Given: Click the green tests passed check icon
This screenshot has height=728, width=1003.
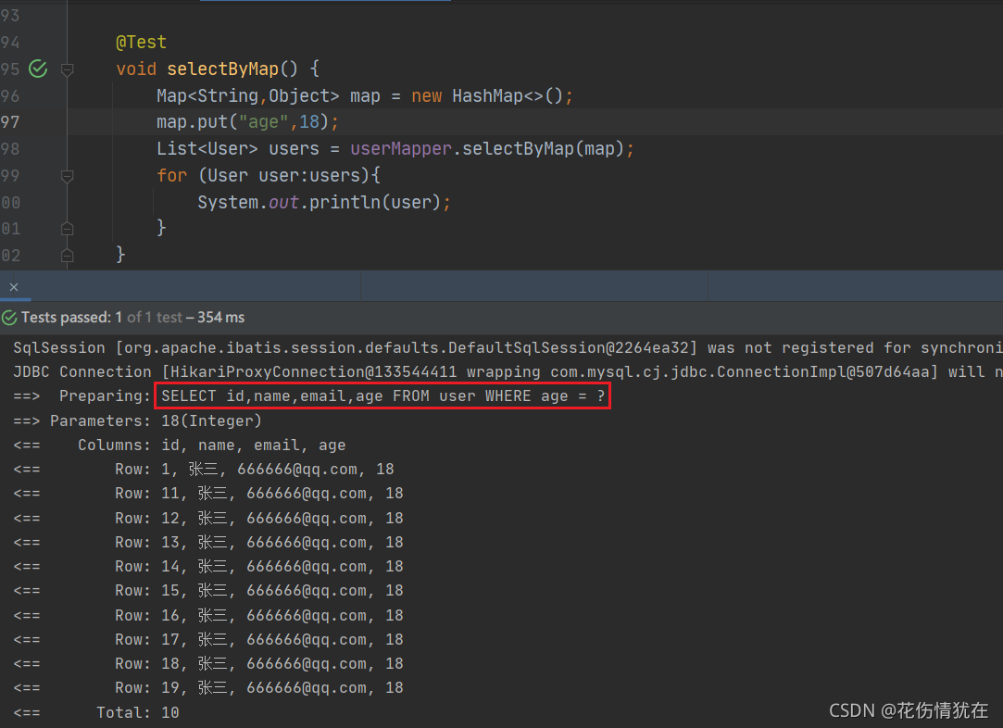Looking at the screenshot, I should point(9,318).
